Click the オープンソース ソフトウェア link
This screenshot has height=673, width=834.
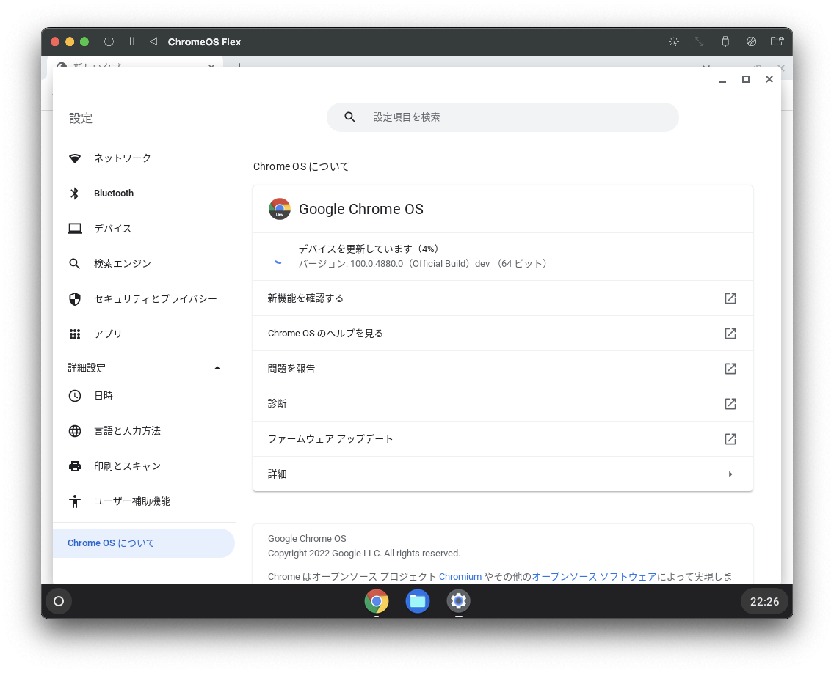594,577
